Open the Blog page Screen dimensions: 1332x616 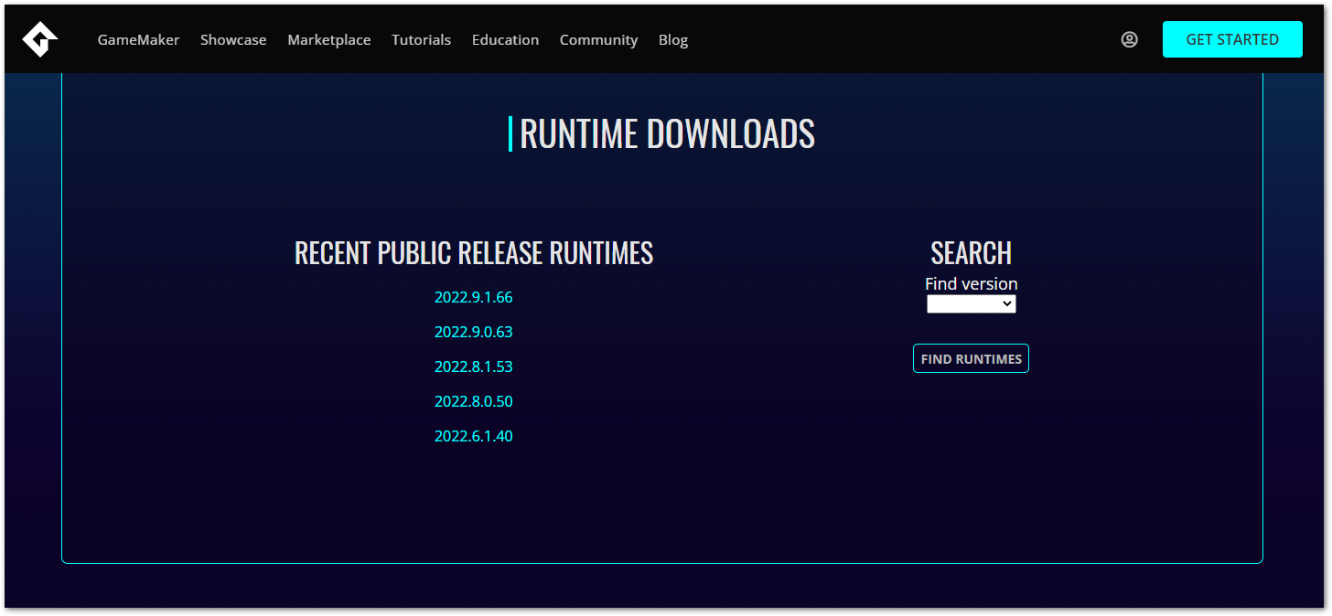672,39
